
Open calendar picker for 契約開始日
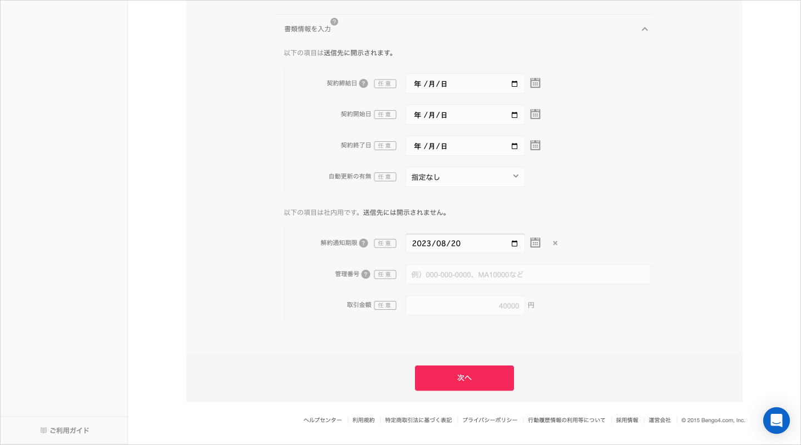coord(535,114)
